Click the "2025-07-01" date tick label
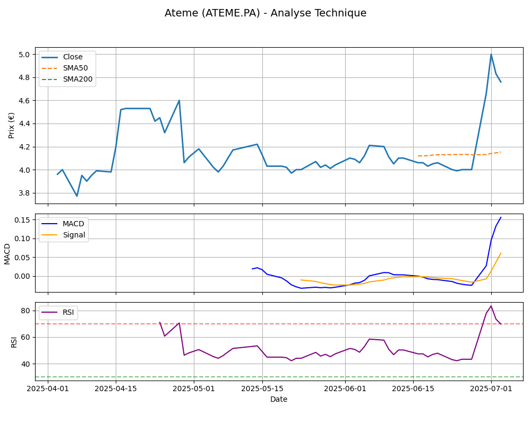The height and width of the screenshot is (424, 531). tap(491, 388)
